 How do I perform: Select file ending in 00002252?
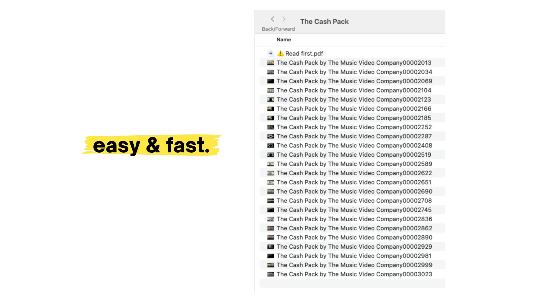click(354, 127)
